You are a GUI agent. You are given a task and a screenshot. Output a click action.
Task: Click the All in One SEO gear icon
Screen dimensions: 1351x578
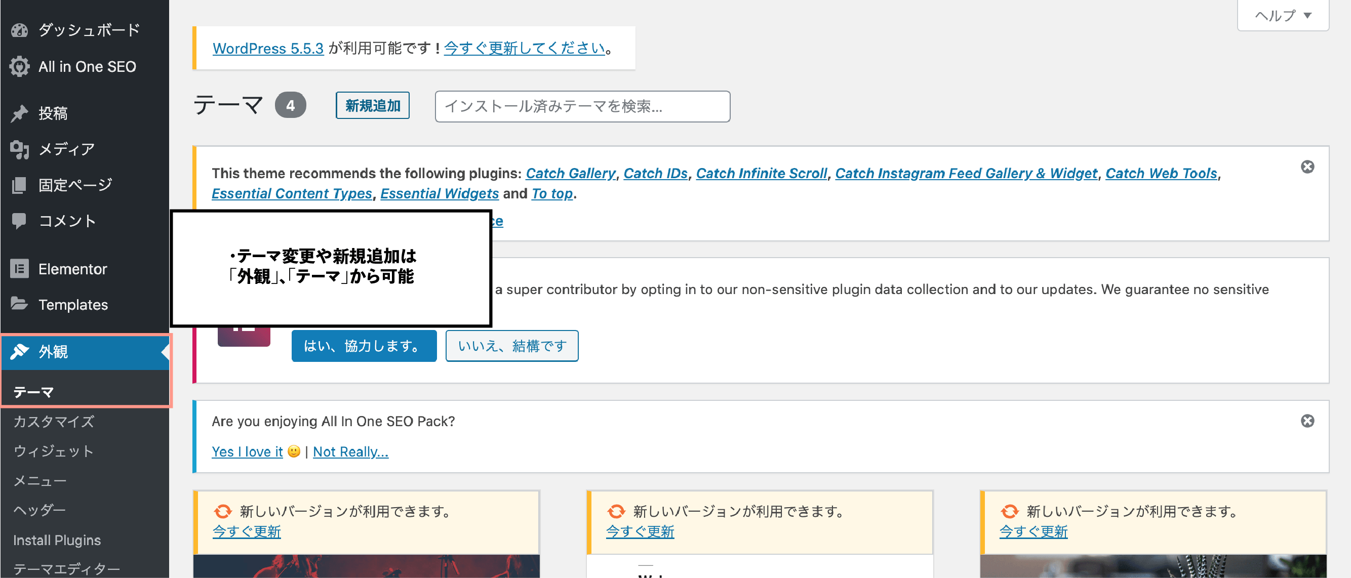point(19,66)
